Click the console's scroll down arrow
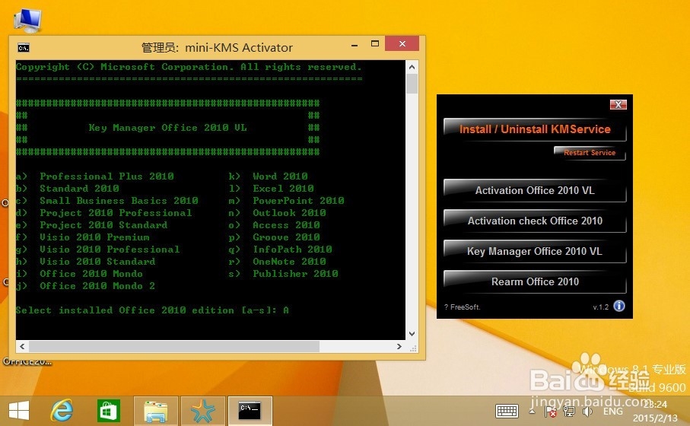 (412, 334)
